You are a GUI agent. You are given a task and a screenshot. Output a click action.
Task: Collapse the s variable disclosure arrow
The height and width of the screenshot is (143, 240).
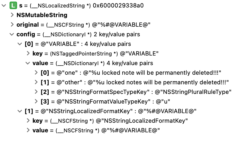tap(4, 6)
